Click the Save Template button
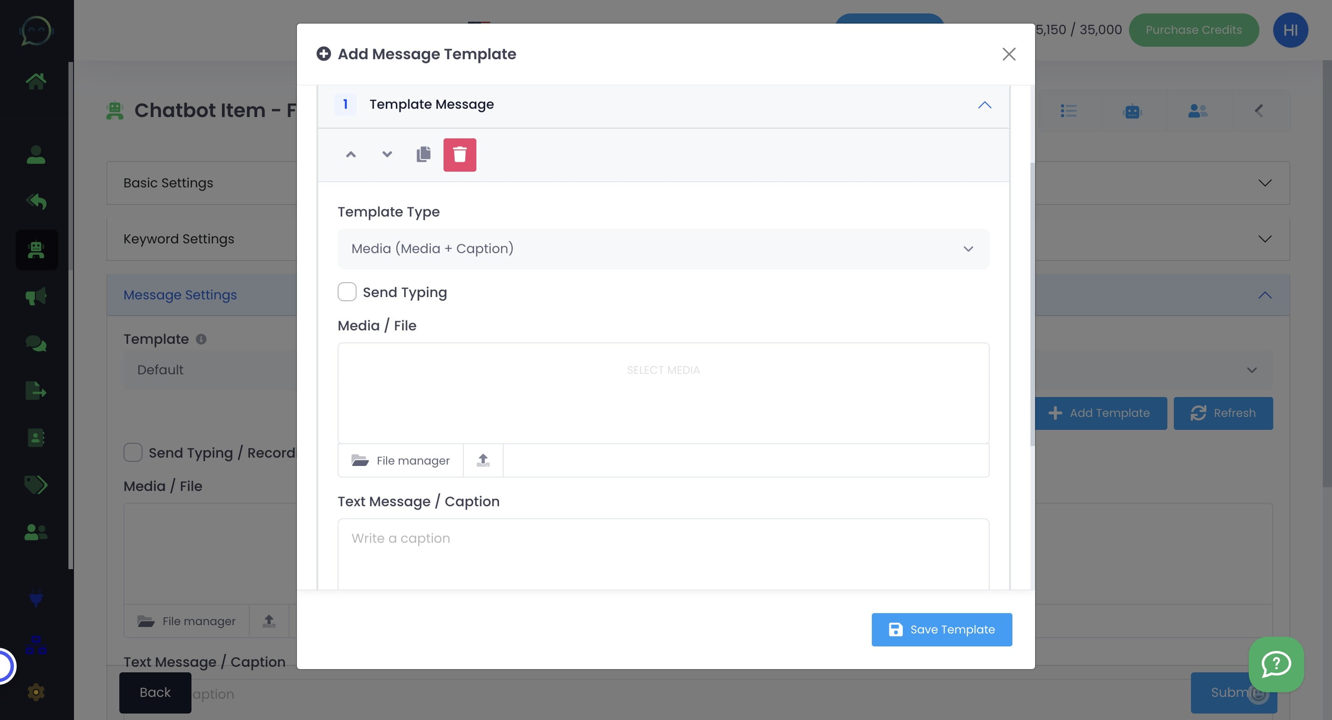The height and width of the screenshot is (720, 1332). (x=941, y=629)
